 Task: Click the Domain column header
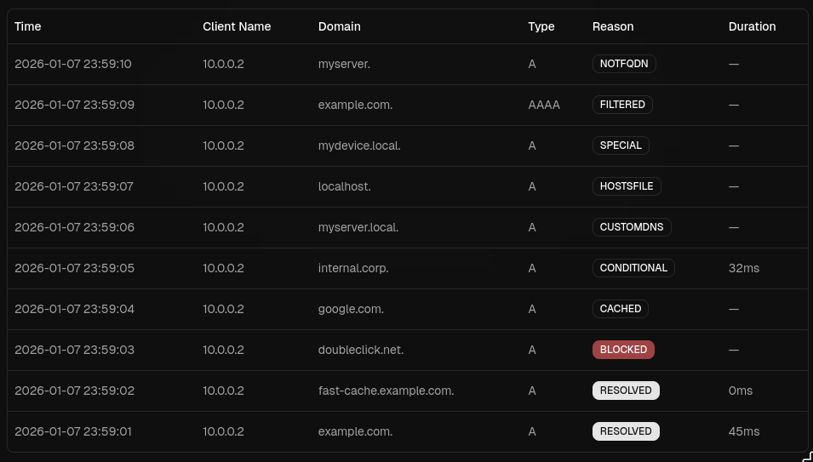click(339, 26)
